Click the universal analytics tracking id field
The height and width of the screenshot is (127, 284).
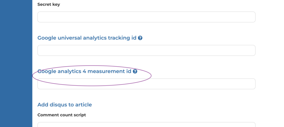[146, 51]
